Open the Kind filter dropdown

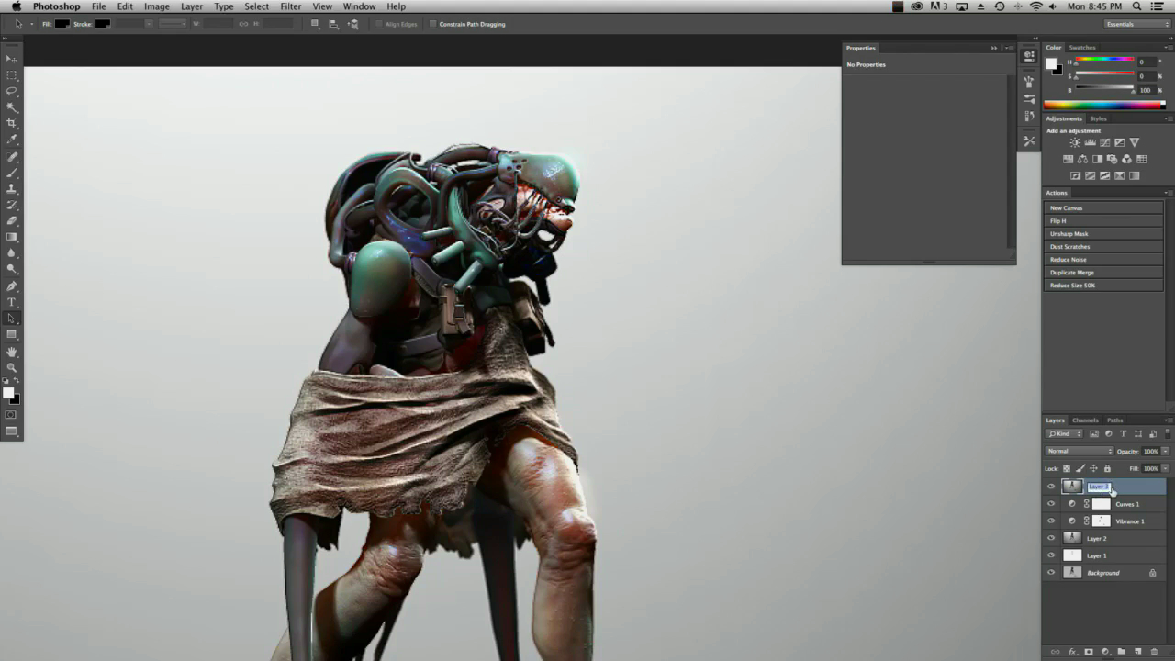pyautogui.click(x=1065, y=433)
